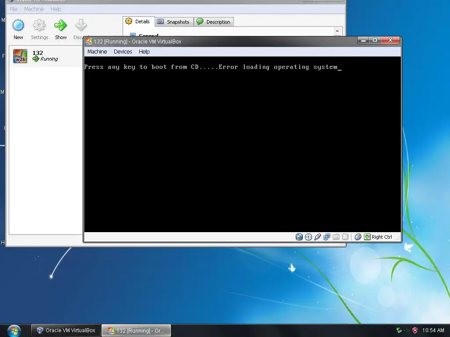The width and height of the screenshot is (450, 337).
Task: Open the Help menu in VM window
Action: (x=144, y=52)
